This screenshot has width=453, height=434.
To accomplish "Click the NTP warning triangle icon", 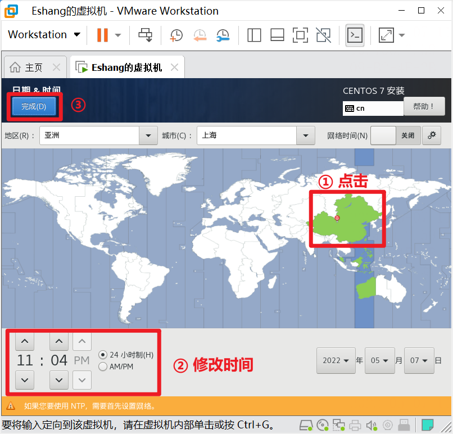I will click(11, 406).
